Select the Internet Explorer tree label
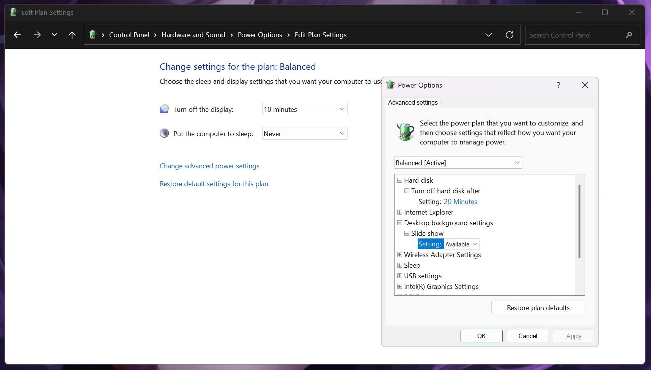 (429, 212)
